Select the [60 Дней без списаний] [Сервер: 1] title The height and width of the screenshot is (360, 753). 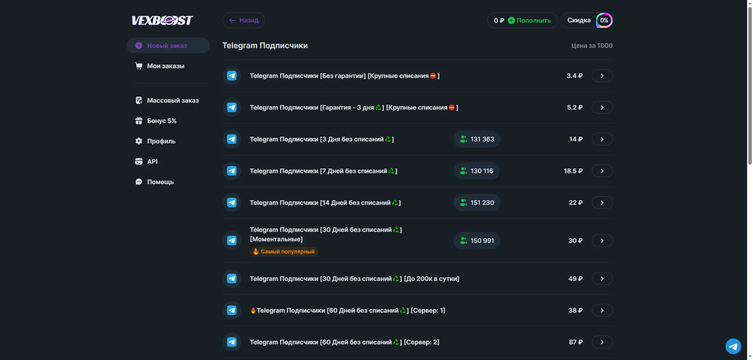pos(347,310)
